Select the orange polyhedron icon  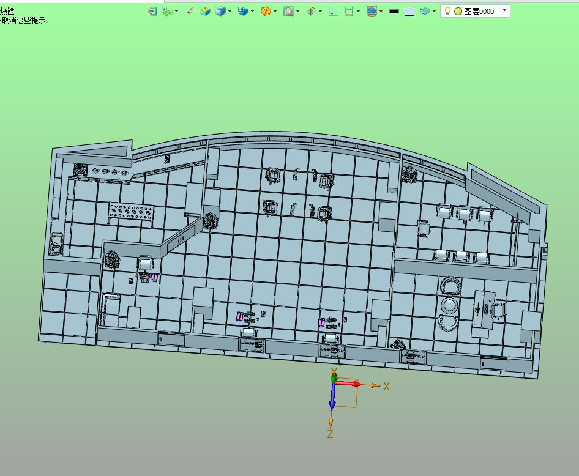pos(266,11)
